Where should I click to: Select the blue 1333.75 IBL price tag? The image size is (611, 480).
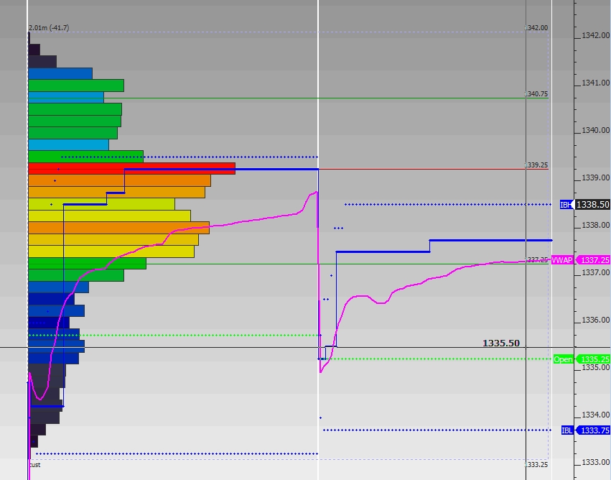592,430
